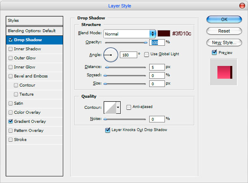Select the Gradient Overlay style label
Image resolution: width=248 pixels, height=183 pixels.
click(30, 122)
